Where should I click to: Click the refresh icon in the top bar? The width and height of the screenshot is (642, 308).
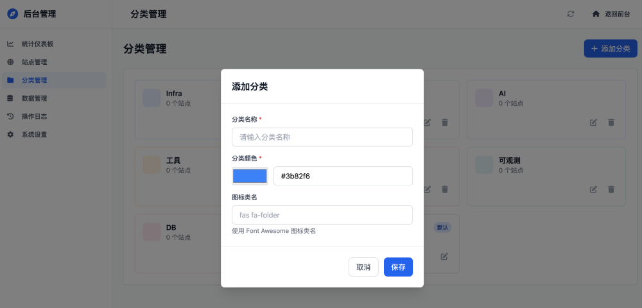[570, 14]
